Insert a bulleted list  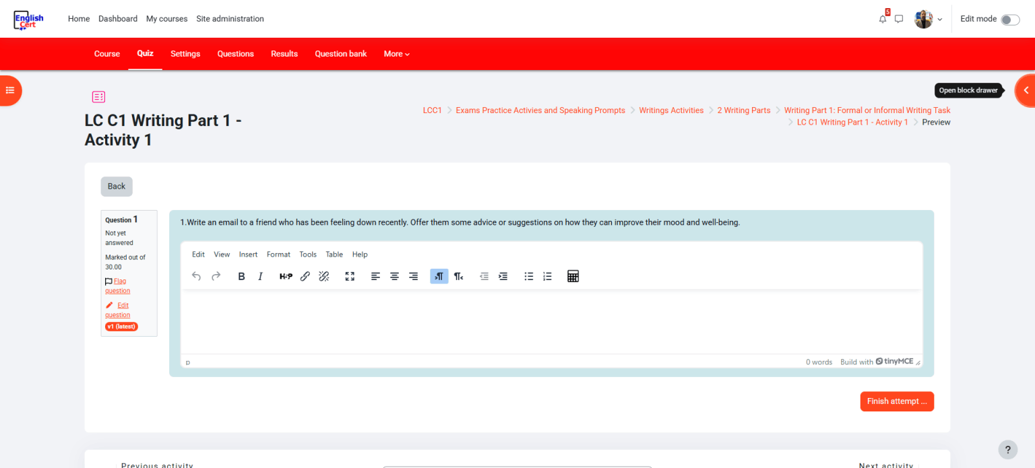tap(529, 276)
